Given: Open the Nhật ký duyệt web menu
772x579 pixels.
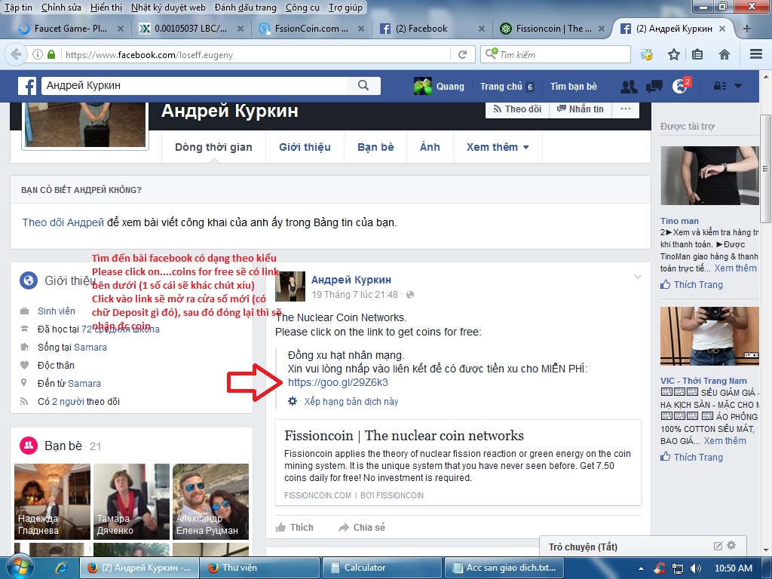Looking at the screenshot, I should pyautogui.click(x=168, y=8).
